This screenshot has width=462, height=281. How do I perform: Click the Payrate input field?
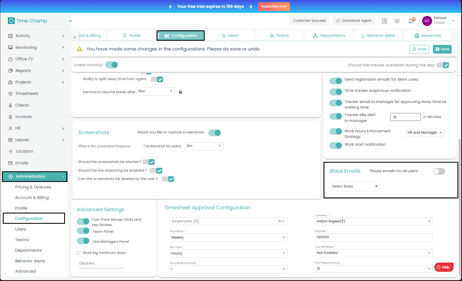point(374,237)
